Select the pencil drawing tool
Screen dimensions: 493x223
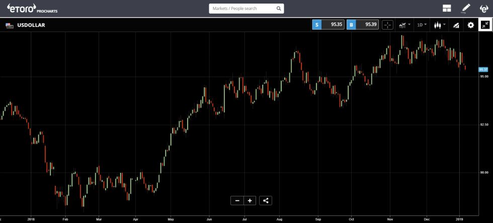pyautogui.click(x=465, y=9)
